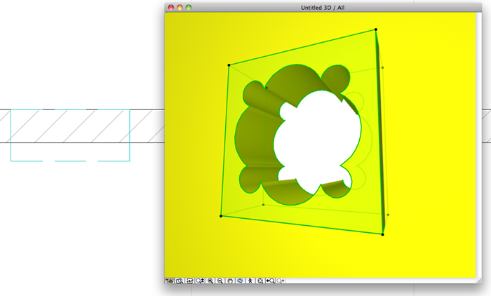
Task: Click the zoom out magnifier
Action: pyautogui.click(x=220, y=281)
